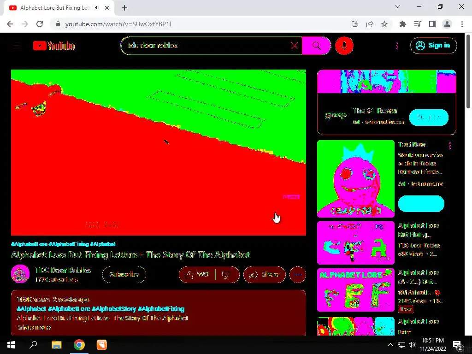Share this page from address bar

pos(370,24)
